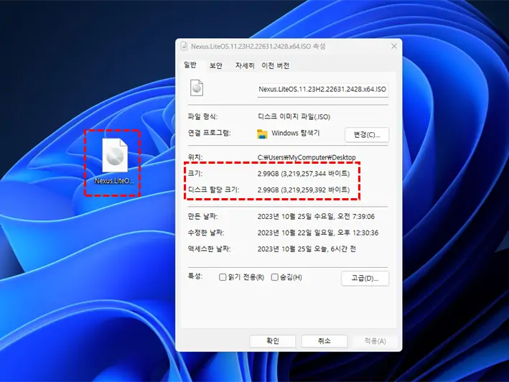Click the file type 디스크 이미지 파일(.ISO) text
This screenshot has width=509, height=382.
(294, 116)
